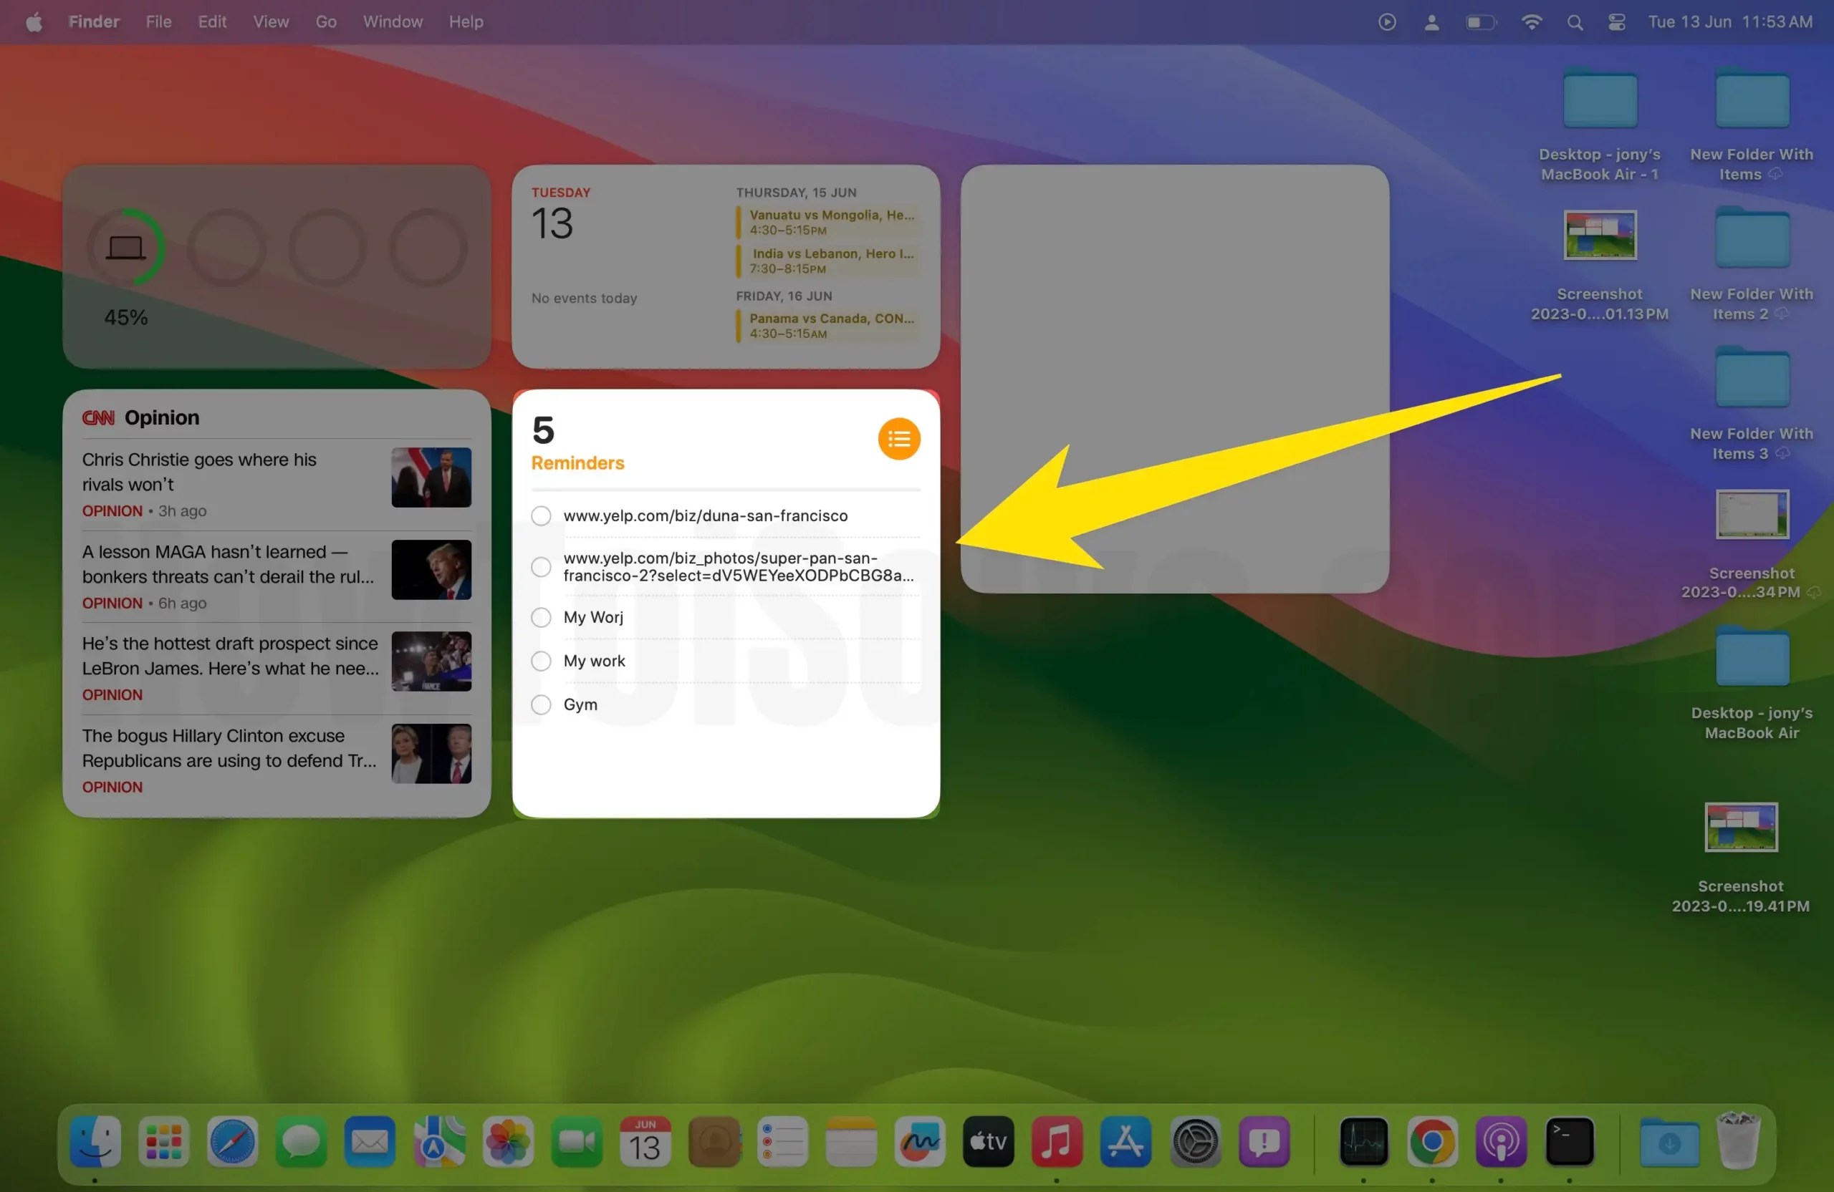Complete the yelp duna-san-francisco reminder

(x=541, y=515)
